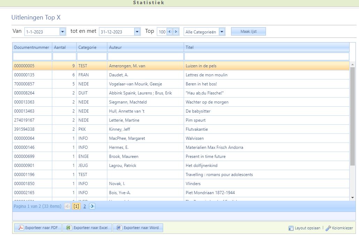The width and height of the screenshot is (359, 237).
Task: Sort by the Aantal column header
Action: coord(60,47)
